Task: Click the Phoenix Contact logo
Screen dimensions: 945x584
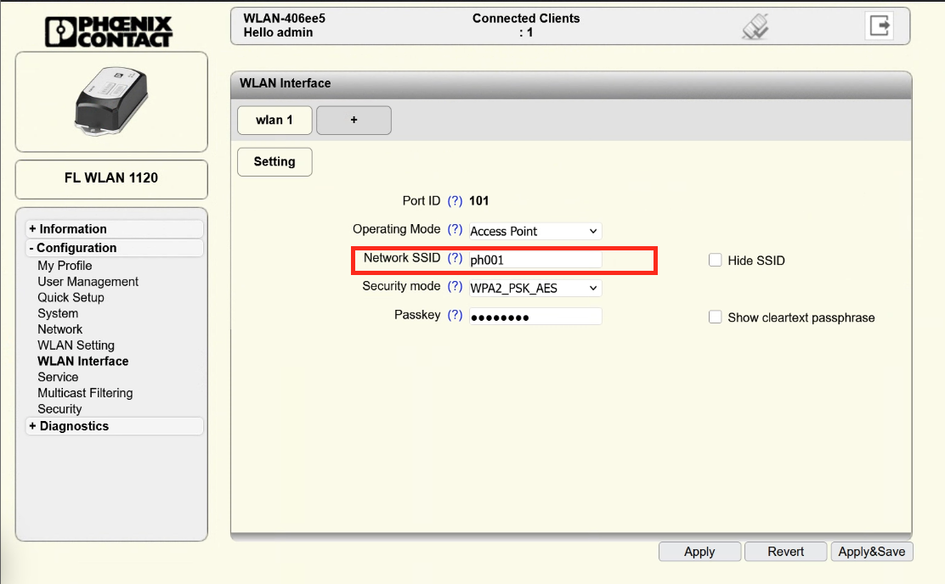Action: [110, 30]
